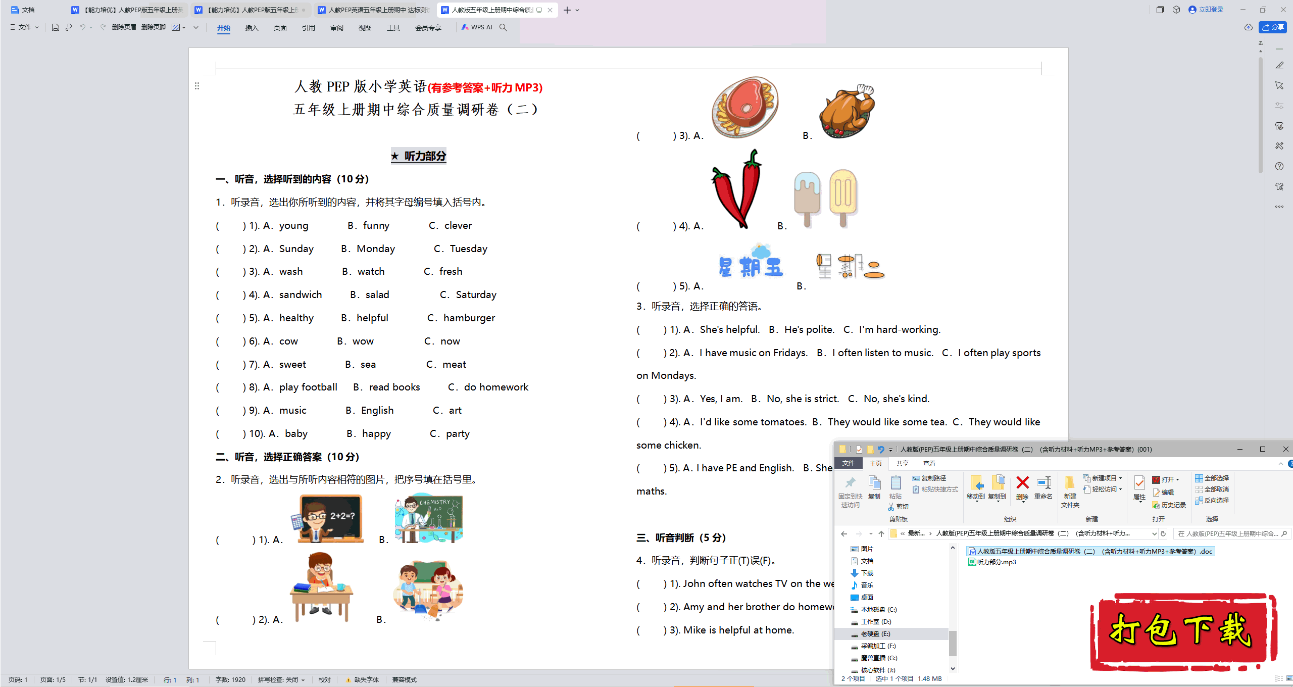The image size is (1293, 687).
Task: Open the new tab list dropdown arrow
Action: [577, 10]
